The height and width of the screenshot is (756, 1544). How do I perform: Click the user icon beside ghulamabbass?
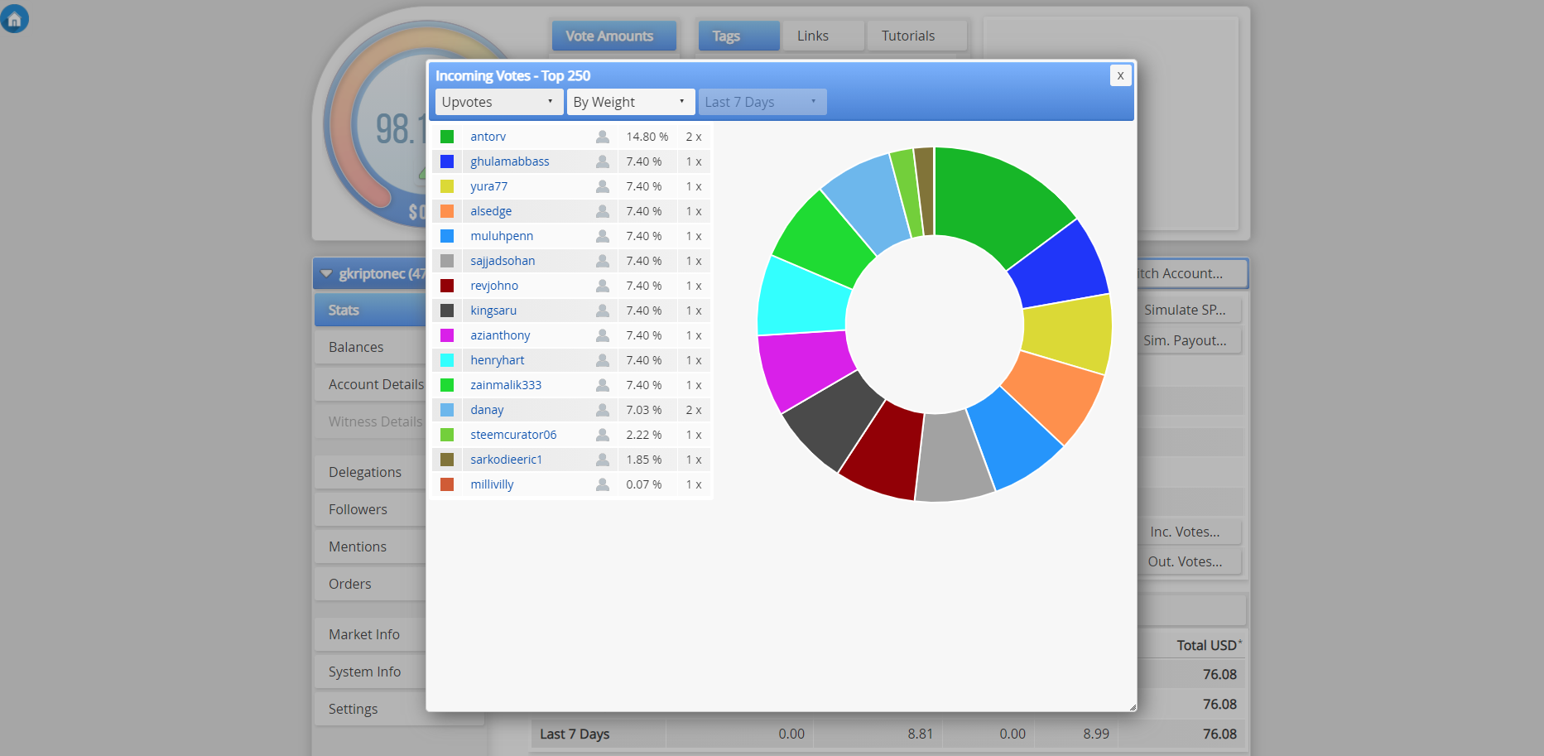coord(603,161)
